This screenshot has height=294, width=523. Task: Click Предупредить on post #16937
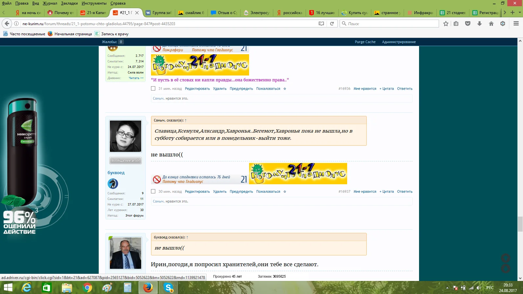coord(241,191)
